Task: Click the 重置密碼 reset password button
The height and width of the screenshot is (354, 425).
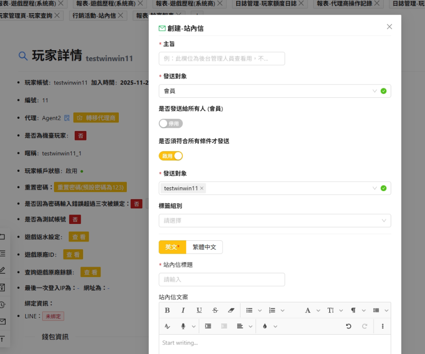Action: (x=90, y=187)
